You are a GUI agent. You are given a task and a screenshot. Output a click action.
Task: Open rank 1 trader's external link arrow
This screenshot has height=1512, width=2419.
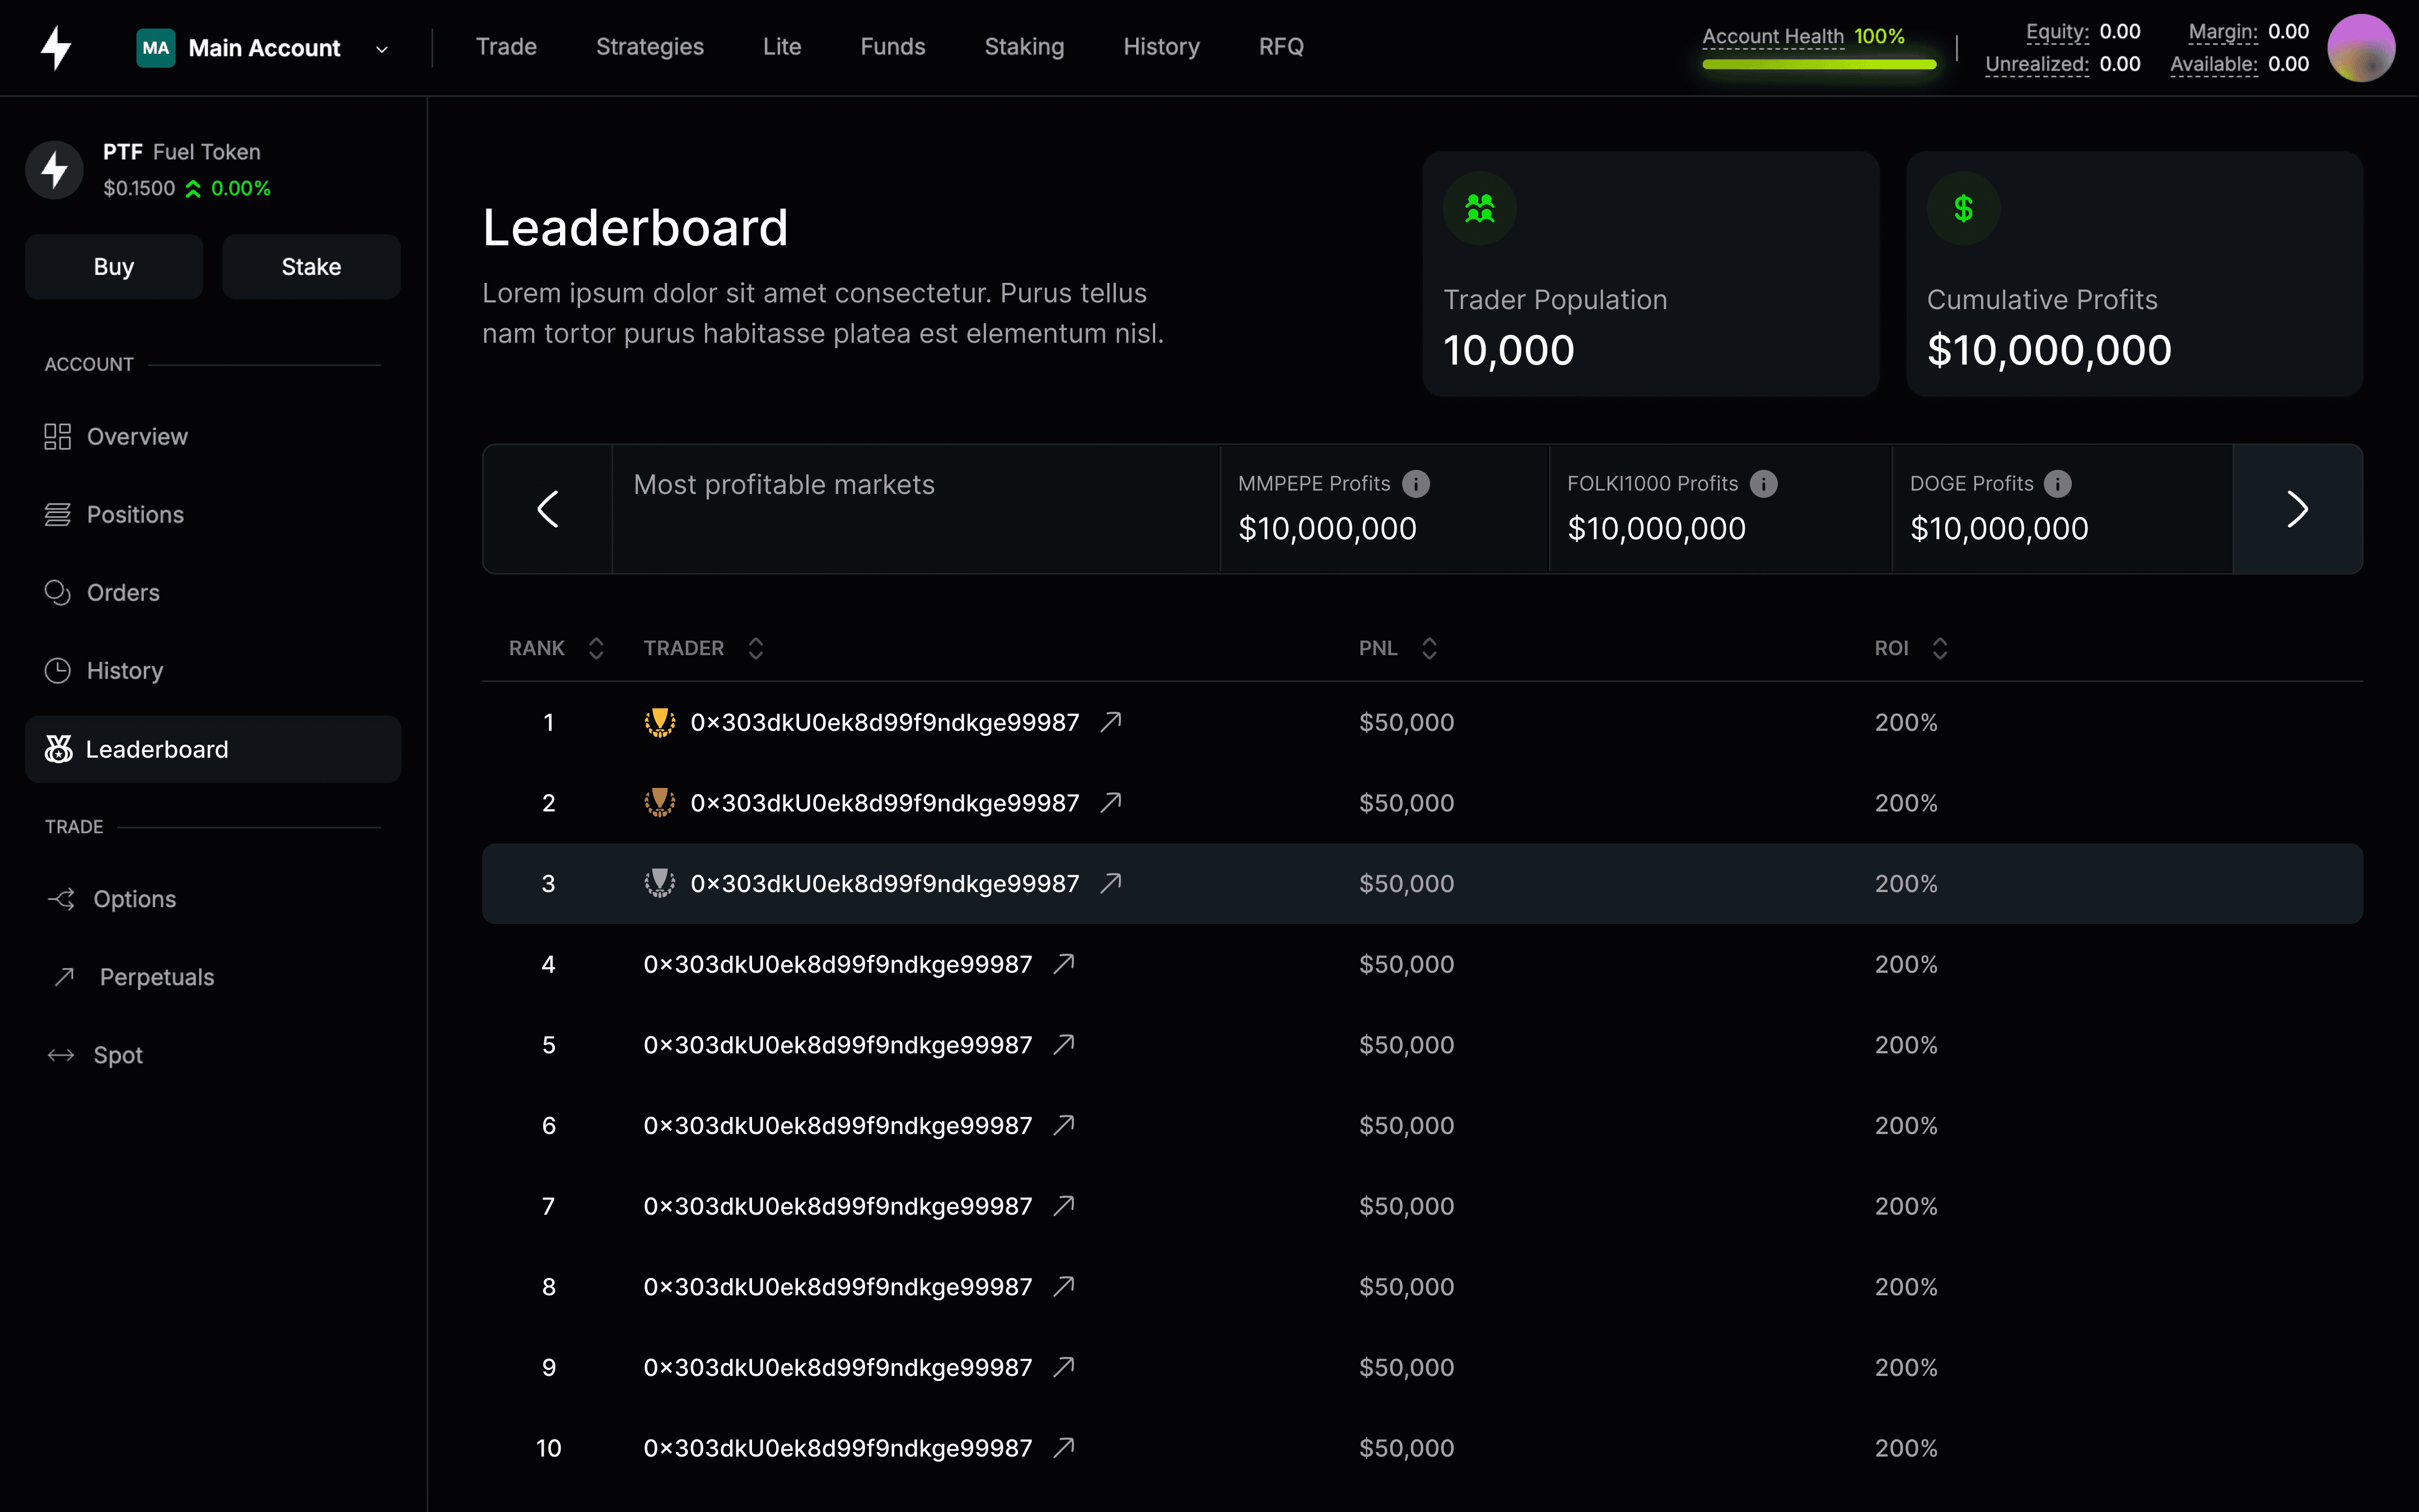click(x=1110, y=722)
